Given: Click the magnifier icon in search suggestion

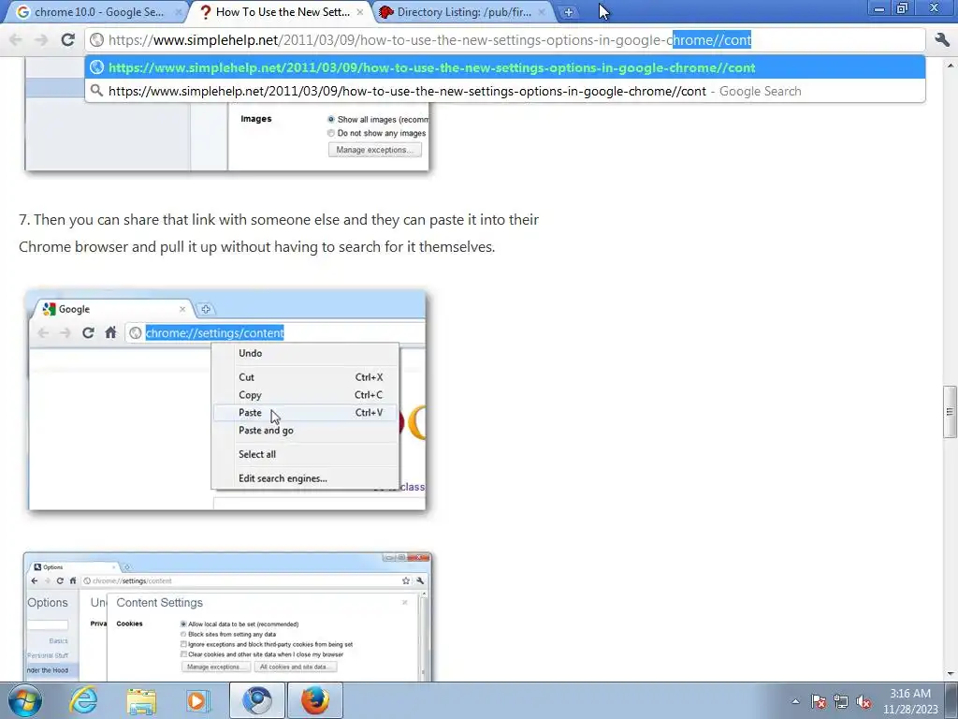Looking at the screenshot, I should pos(96,91).
